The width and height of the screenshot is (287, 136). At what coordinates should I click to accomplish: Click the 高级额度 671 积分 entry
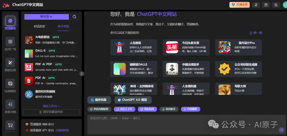[x=47, y=130]
